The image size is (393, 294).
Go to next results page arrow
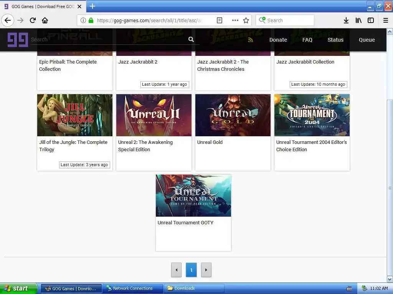(x=206, y=270)
